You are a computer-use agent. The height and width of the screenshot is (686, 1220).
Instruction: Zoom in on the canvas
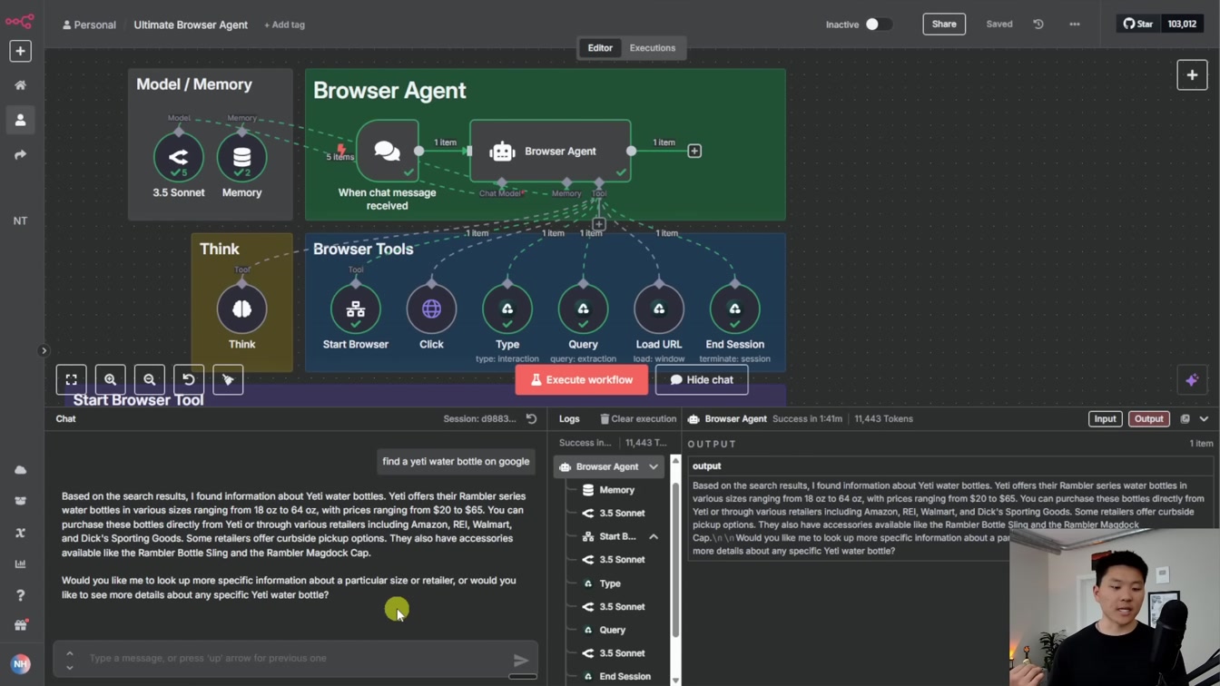[x=110, y=379]
